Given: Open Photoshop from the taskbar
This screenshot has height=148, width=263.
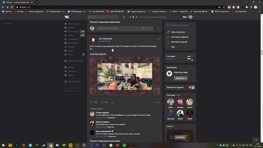Looking at the screenshot, I should [x=97, y=145].
